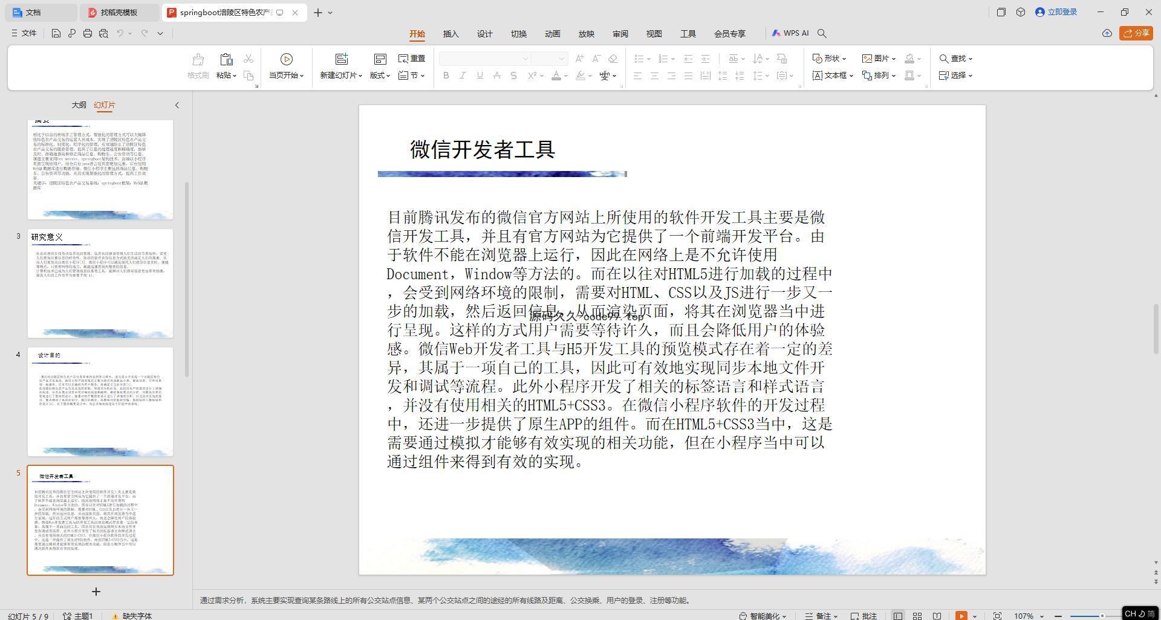
Task: Toggle text shadow (S) formatting
Action: (513, 76)
